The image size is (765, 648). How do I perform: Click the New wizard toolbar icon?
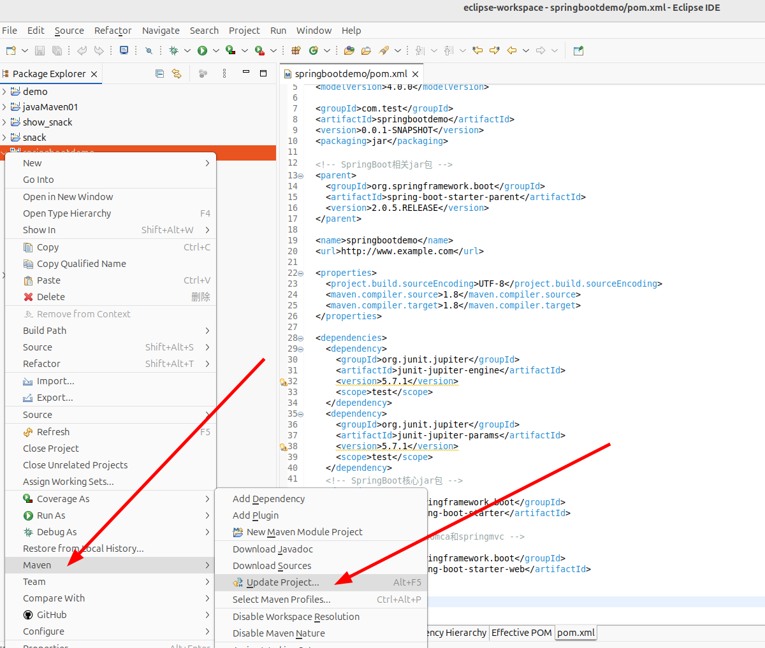(x=11, y=50)
